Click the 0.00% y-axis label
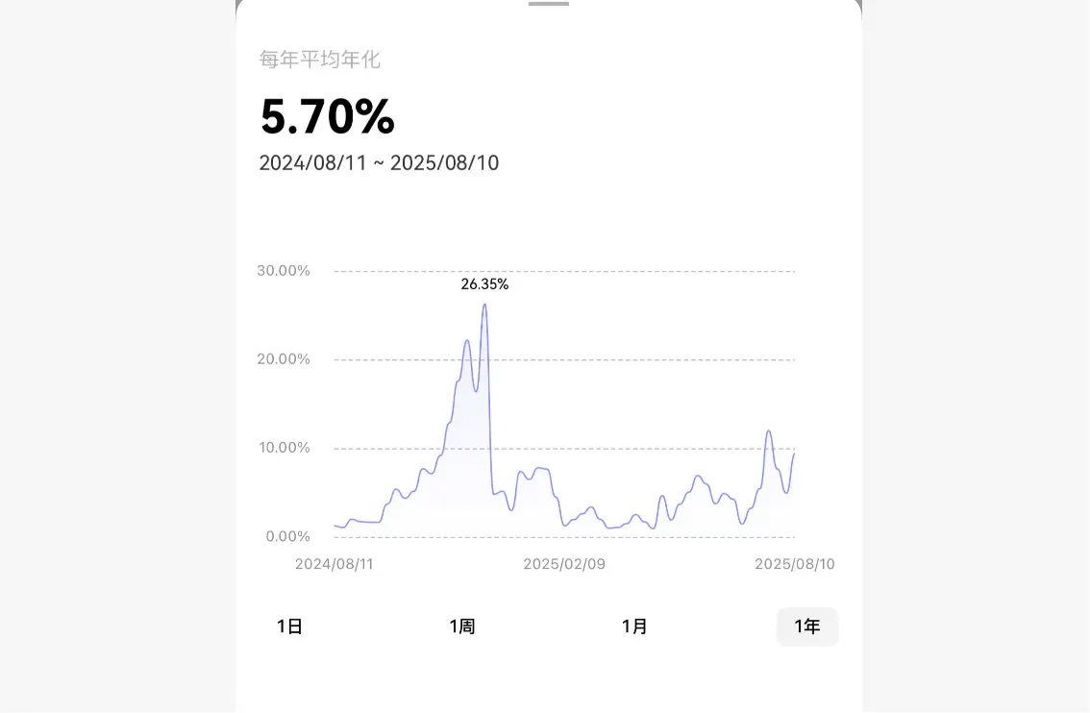This screenshot has width=1090, height=713. coord(283,536)
